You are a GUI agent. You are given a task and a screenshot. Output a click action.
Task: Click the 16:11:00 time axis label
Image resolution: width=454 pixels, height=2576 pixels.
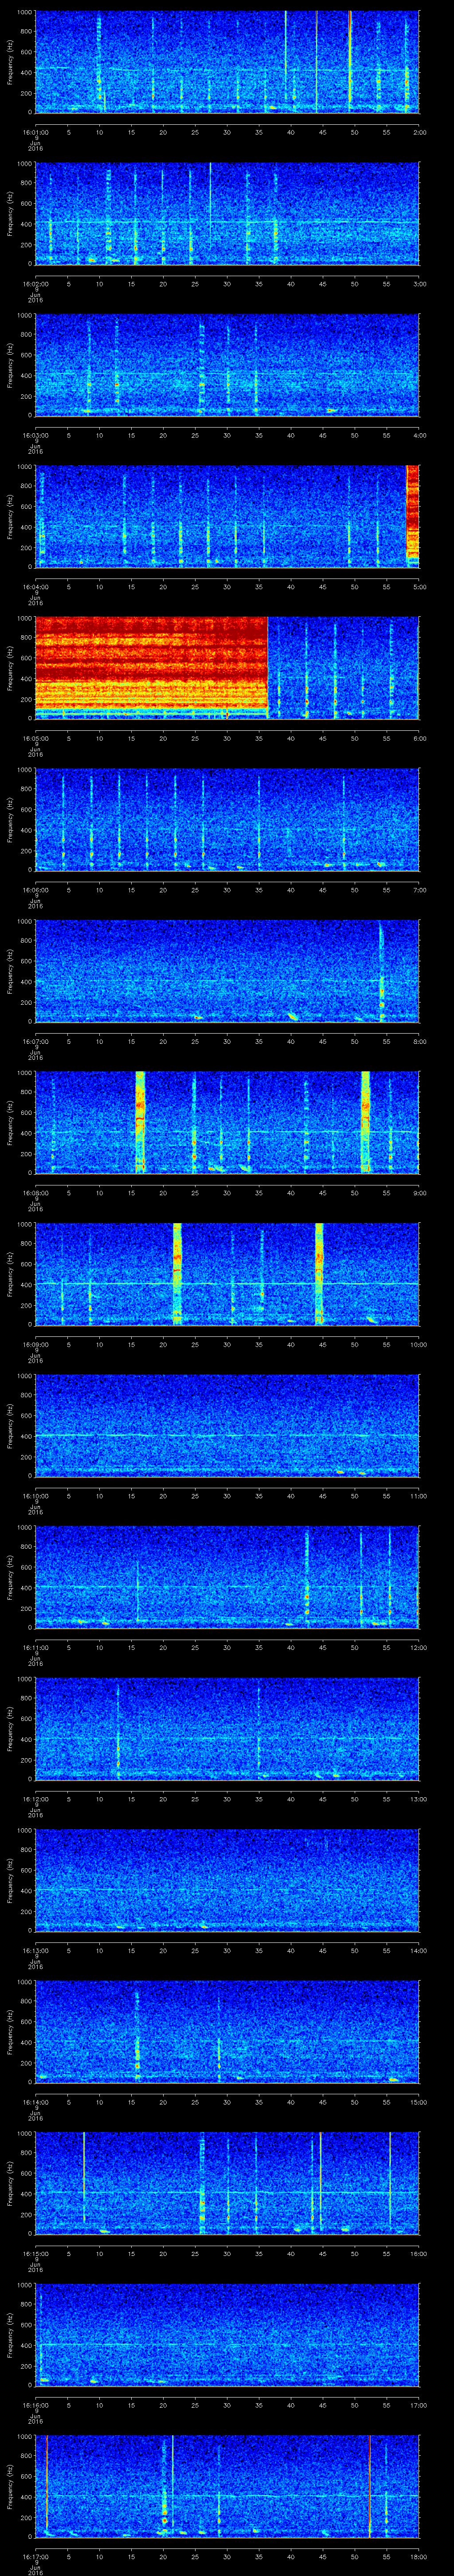coord(35,1648)
